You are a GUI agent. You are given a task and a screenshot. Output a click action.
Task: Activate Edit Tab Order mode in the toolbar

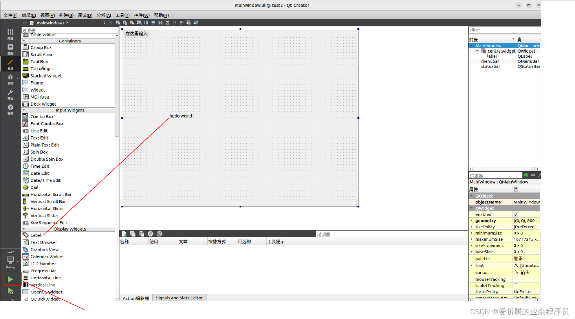139,23
